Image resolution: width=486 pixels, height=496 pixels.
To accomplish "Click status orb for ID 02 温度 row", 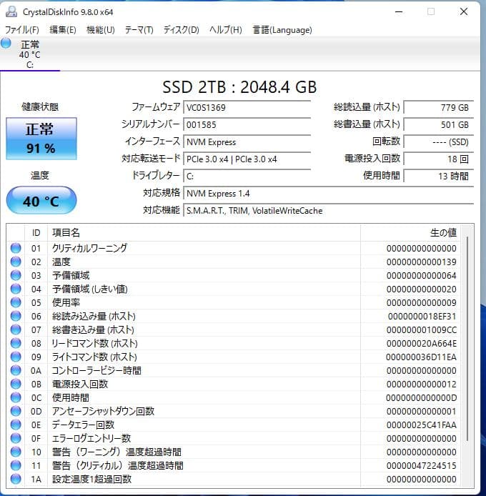I will pos(16,262).
